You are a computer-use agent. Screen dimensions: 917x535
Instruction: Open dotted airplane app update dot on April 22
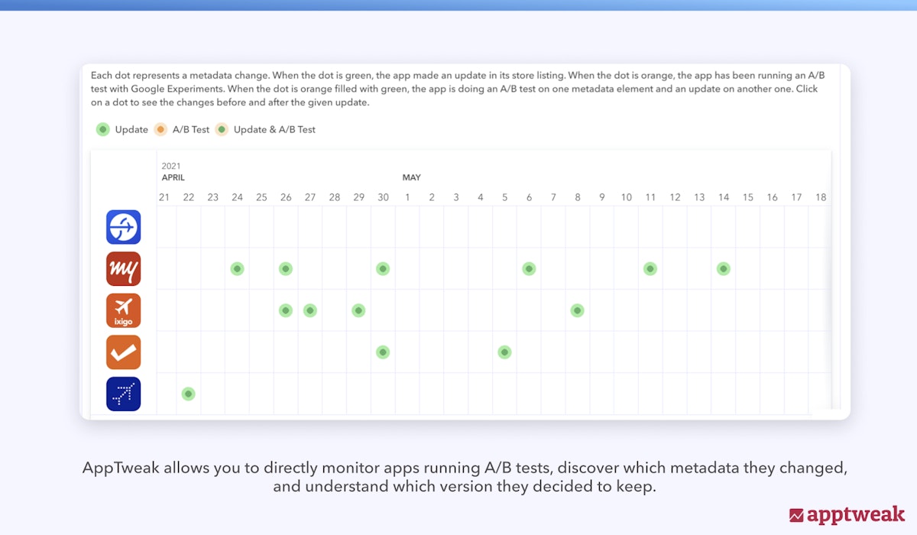click(x=188, y=394)
